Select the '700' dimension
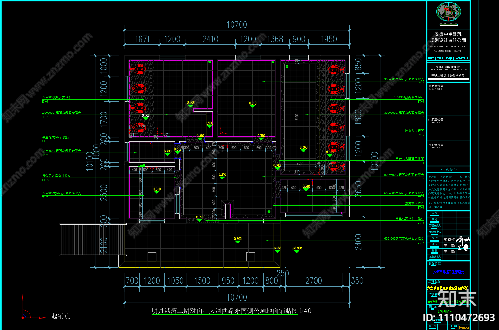 (x=132, y=281)
